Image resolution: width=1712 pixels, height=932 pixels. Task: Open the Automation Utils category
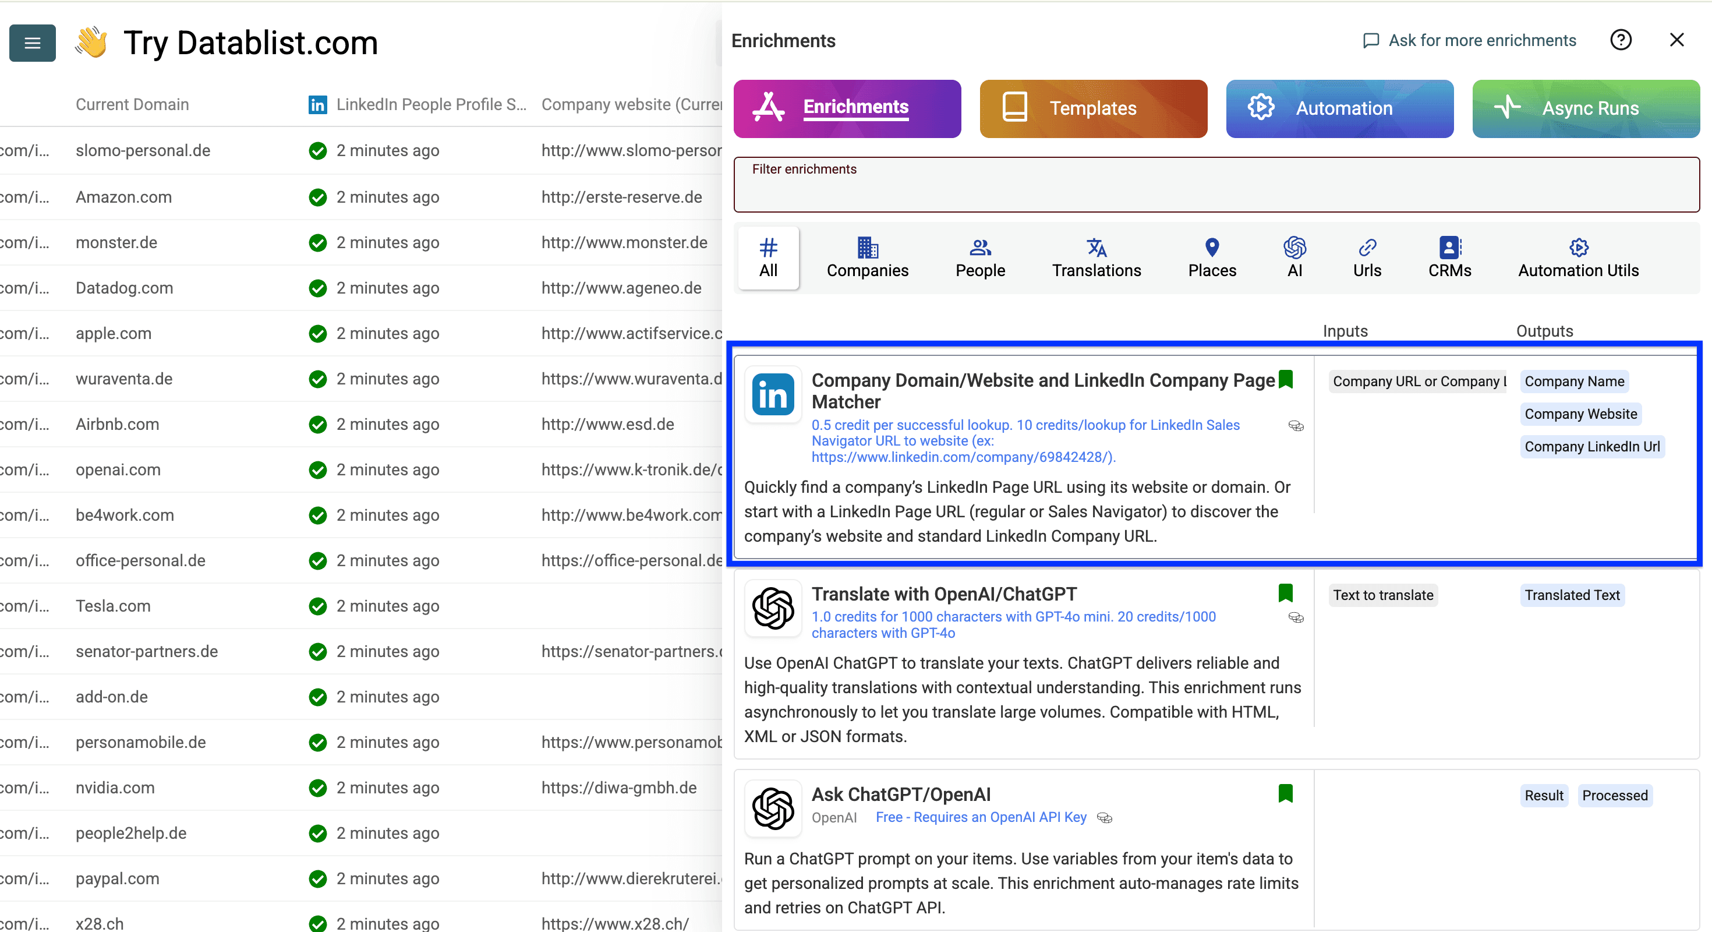(x=1579, y=258)
